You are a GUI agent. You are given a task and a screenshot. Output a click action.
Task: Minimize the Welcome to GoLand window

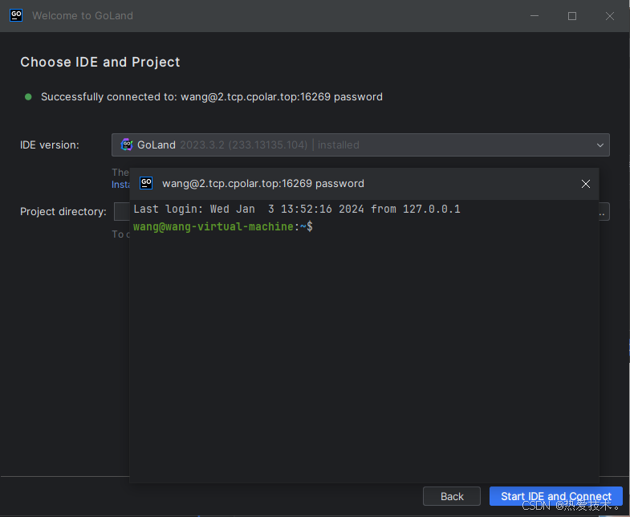pyautogui.click(x=534, y=16)
